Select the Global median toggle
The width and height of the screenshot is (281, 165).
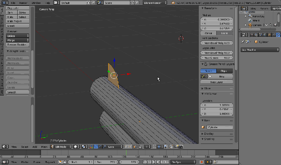click(208, 33)
